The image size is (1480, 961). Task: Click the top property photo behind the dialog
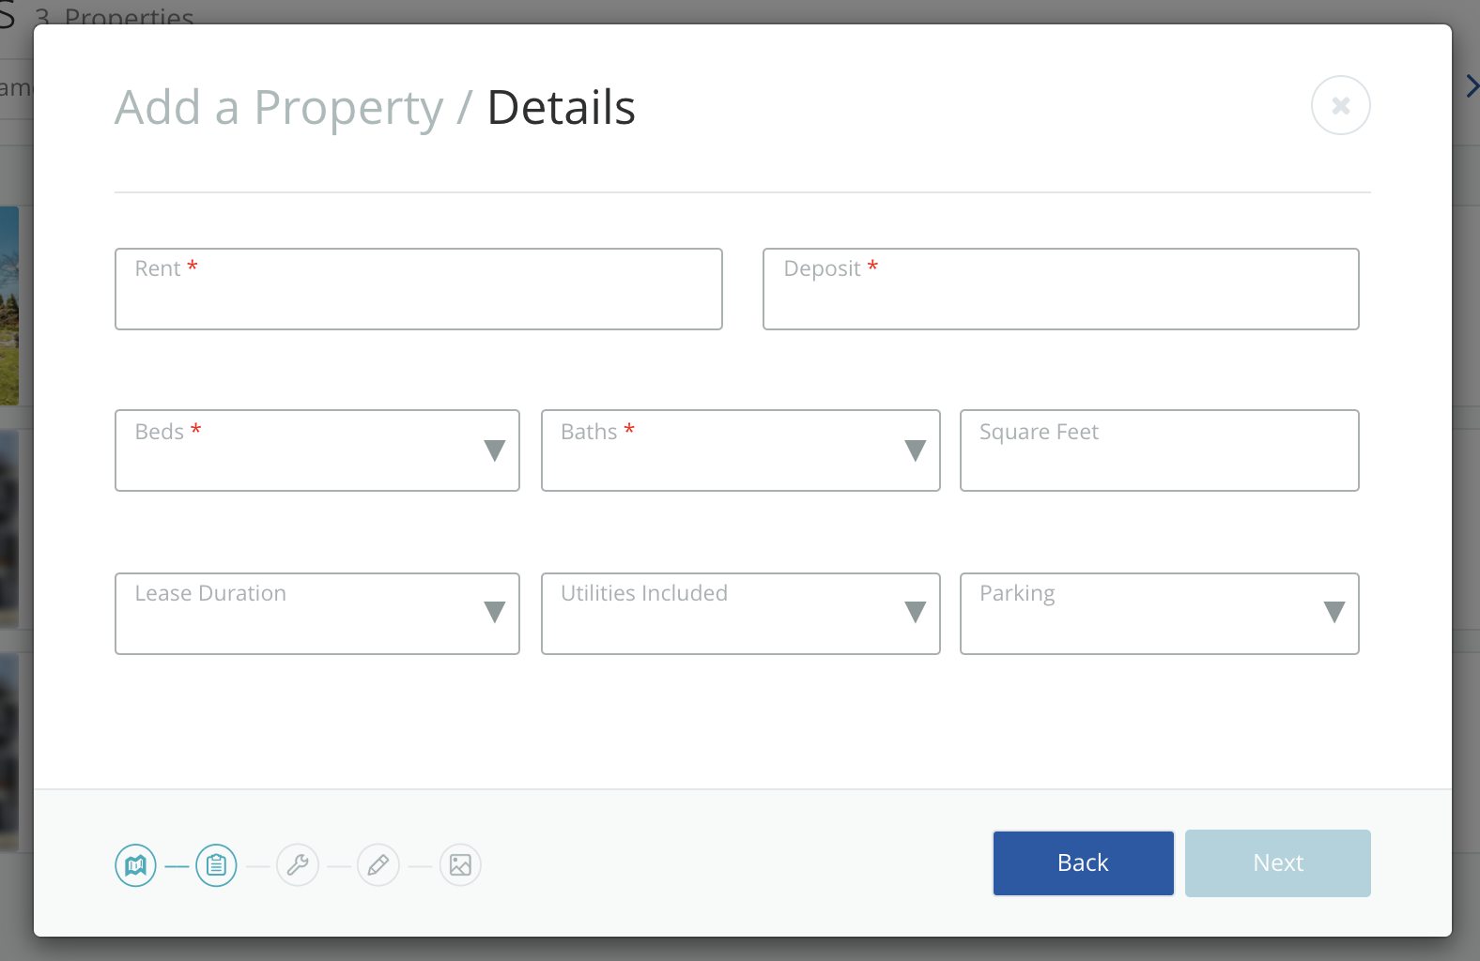click(x=9, y=305)
